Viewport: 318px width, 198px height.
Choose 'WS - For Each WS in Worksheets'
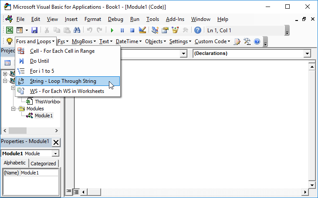pos(67,91)
